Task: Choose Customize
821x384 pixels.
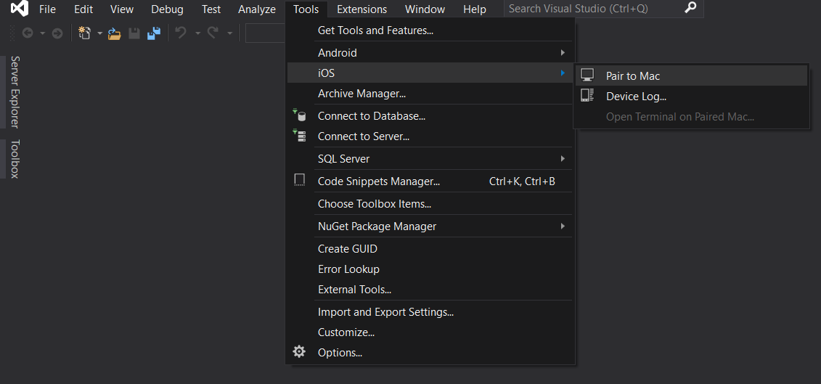Action: tap(430, 332)
